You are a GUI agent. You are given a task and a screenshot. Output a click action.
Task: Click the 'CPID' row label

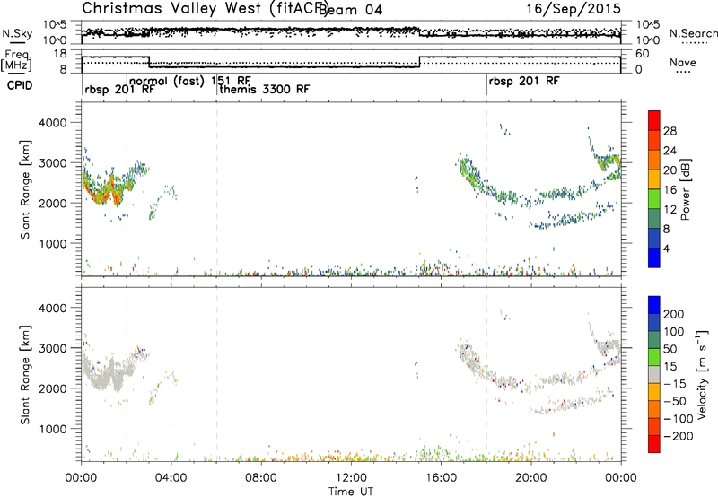20,85
